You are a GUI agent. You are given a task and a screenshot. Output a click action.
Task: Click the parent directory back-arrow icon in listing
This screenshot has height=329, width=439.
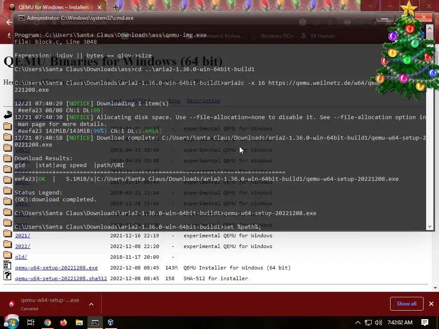pos(8,114)
